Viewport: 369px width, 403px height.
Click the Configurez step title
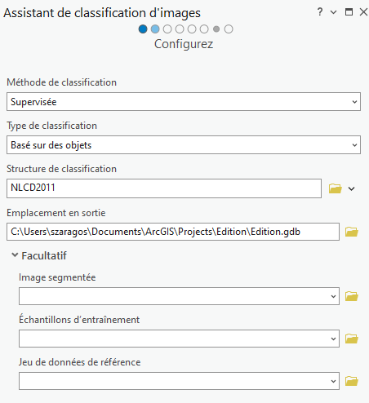[184, 44]
